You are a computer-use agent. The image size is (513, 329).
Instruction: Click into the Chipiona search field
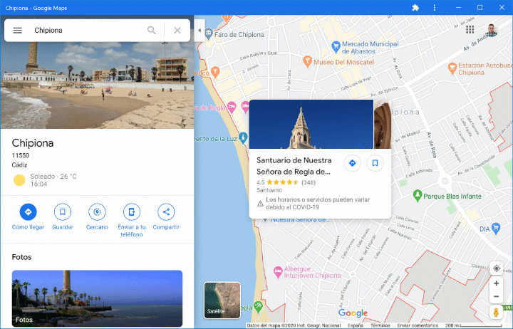pyautogui.click(x=87, y=31)
